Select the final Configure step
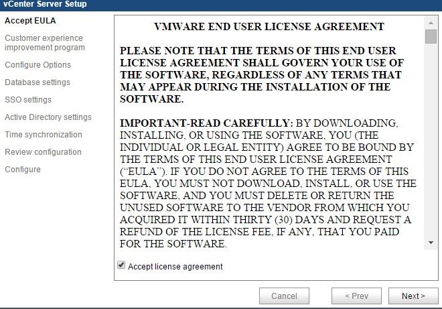This screenshot has width=442, height=309. 23,170
